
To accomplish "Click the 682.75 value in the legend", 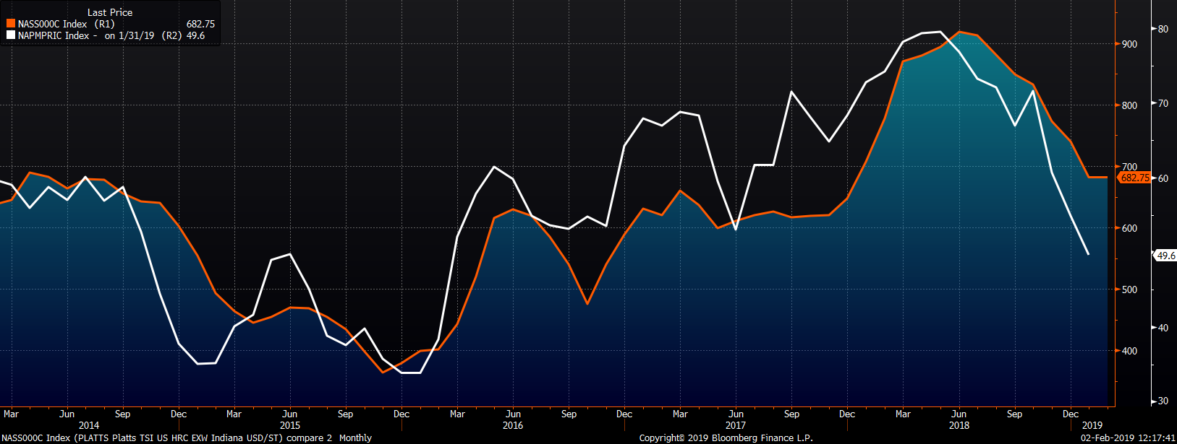I will pos(200,24).
